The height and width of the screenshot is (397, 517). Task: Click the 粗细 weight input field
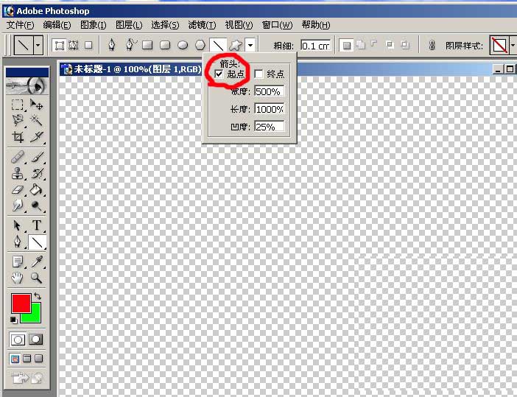pos(315,46)
